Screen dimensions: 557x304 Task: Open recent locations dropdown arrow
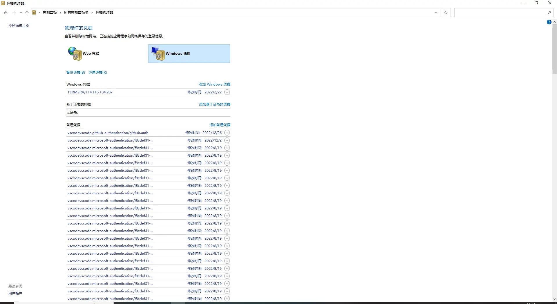pyautogui.click(x=21, y=12)
